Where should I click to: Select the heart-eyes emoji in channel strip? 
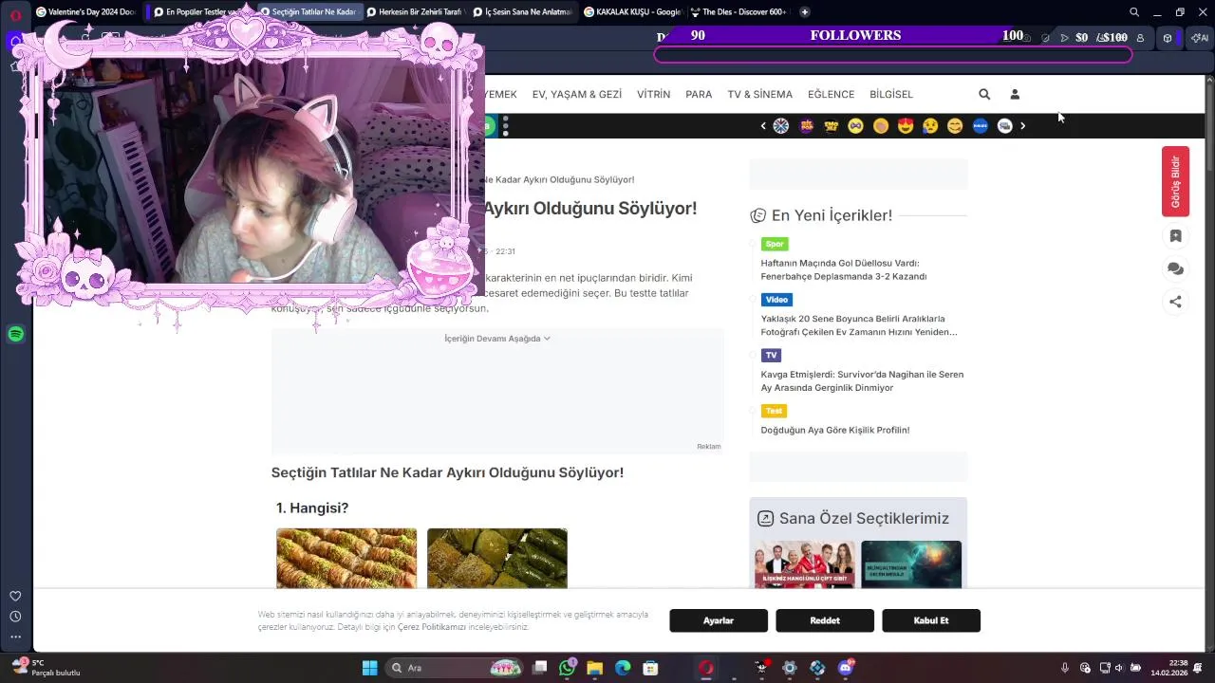(906, 125)
